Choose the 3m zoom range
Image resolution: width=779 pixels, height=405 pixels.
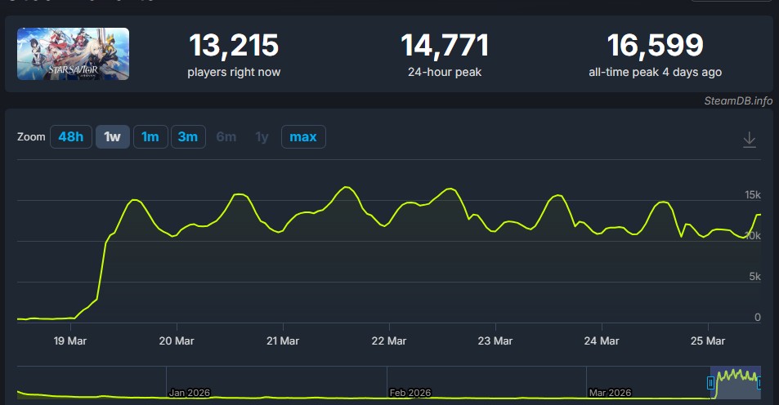pos(188,137)
